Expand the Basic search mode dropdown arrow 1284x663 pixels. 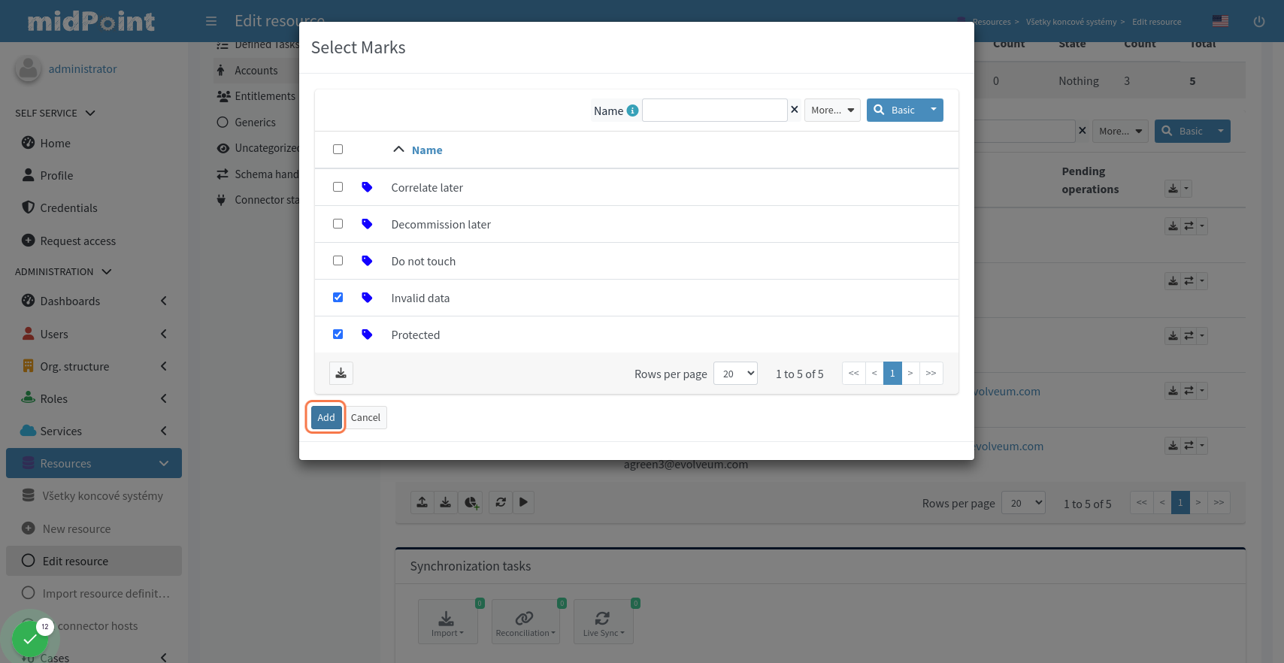pyautogui.click(x=933, y=110)
